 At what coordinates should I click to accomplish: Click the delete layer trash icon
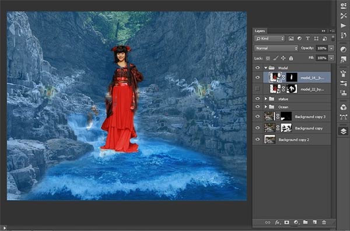(x=324, y=222)
